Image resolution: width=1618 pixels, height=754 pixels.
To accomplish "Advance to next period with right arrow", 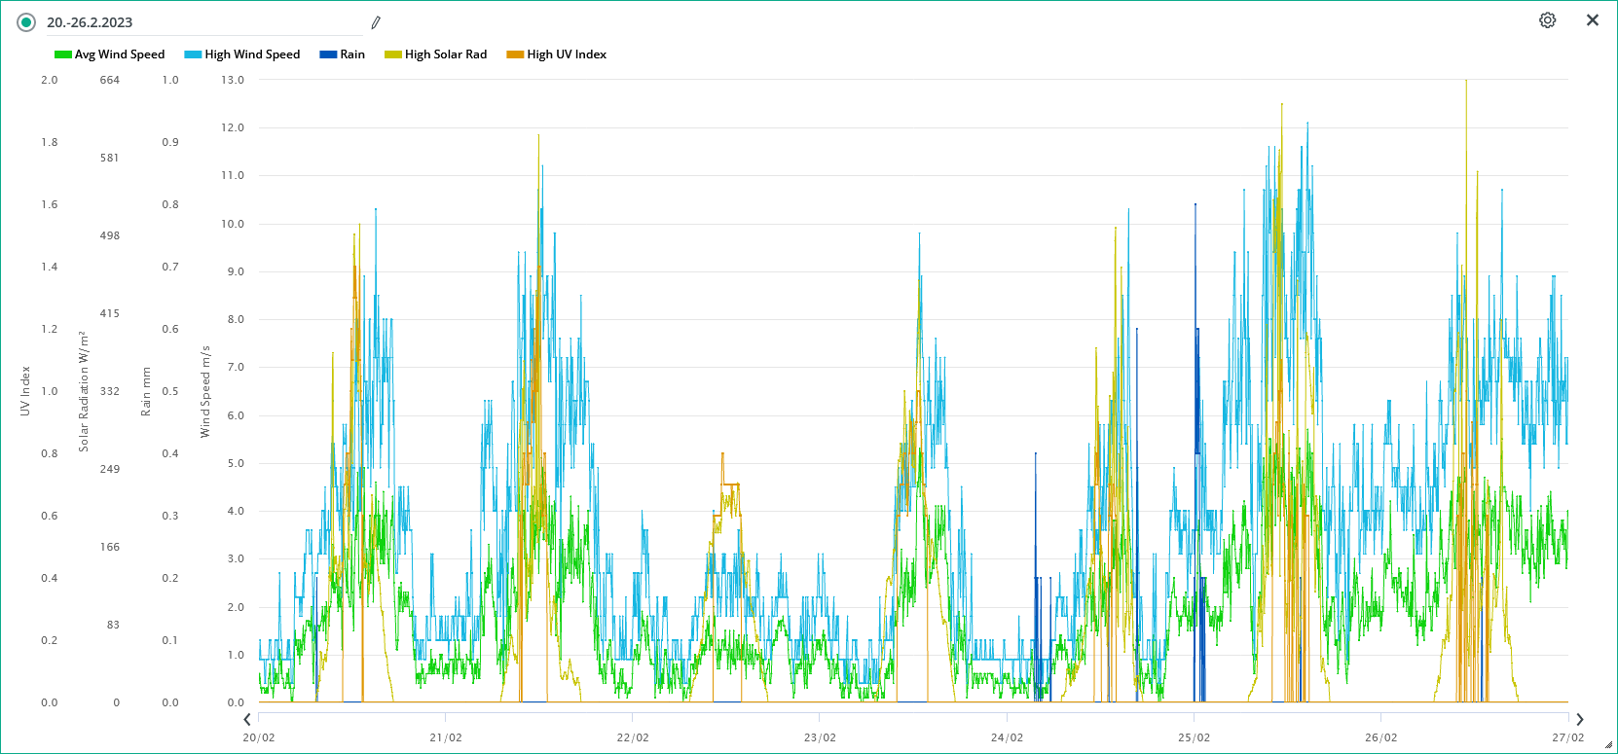I will coord(1579,719).
